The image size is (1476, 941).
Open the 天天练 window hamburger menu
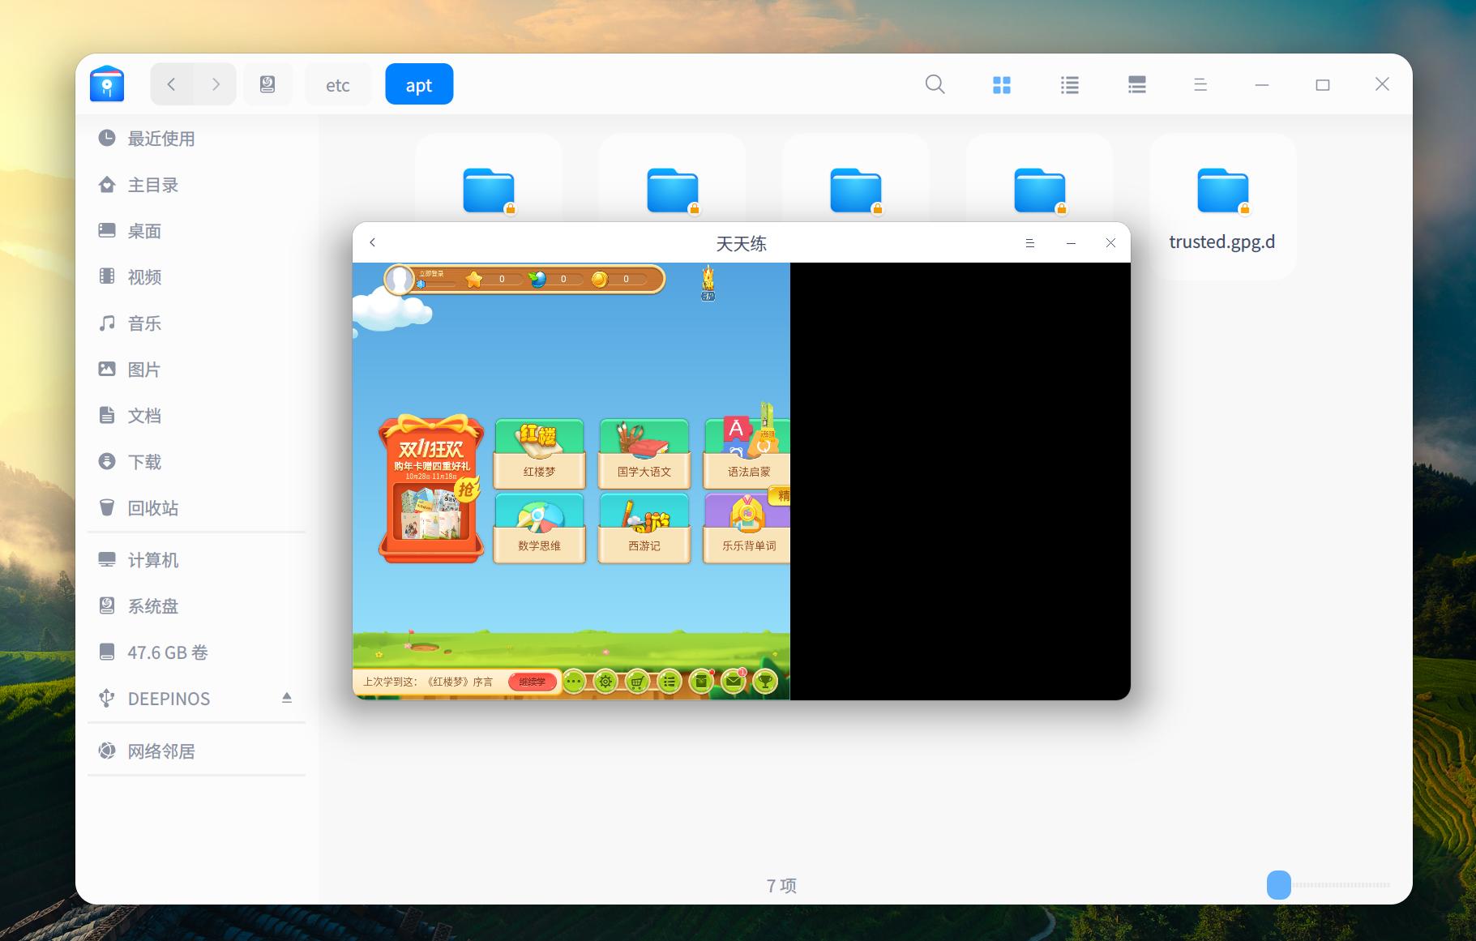point(1030,243)
